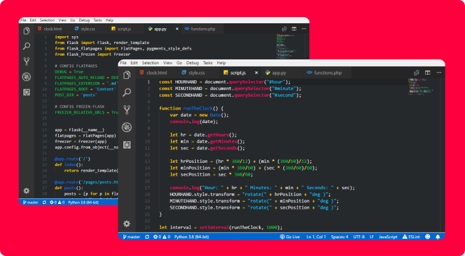The width and height of the screenshot is (465, 256).
Task: Open the Tasks menu in front window
Action: 207,62
